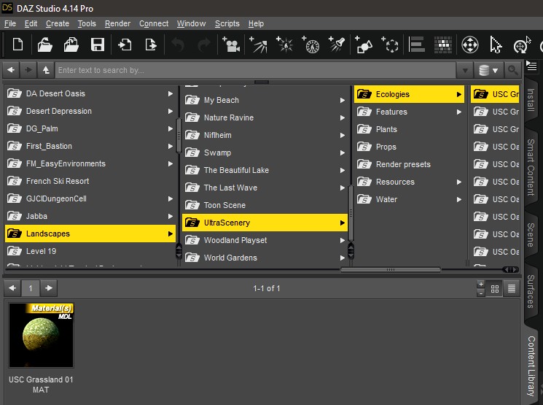Viewport: 543px width, 405px height.
Task: Click the Export toolbar icon
Action: click(x=151, y=45)
